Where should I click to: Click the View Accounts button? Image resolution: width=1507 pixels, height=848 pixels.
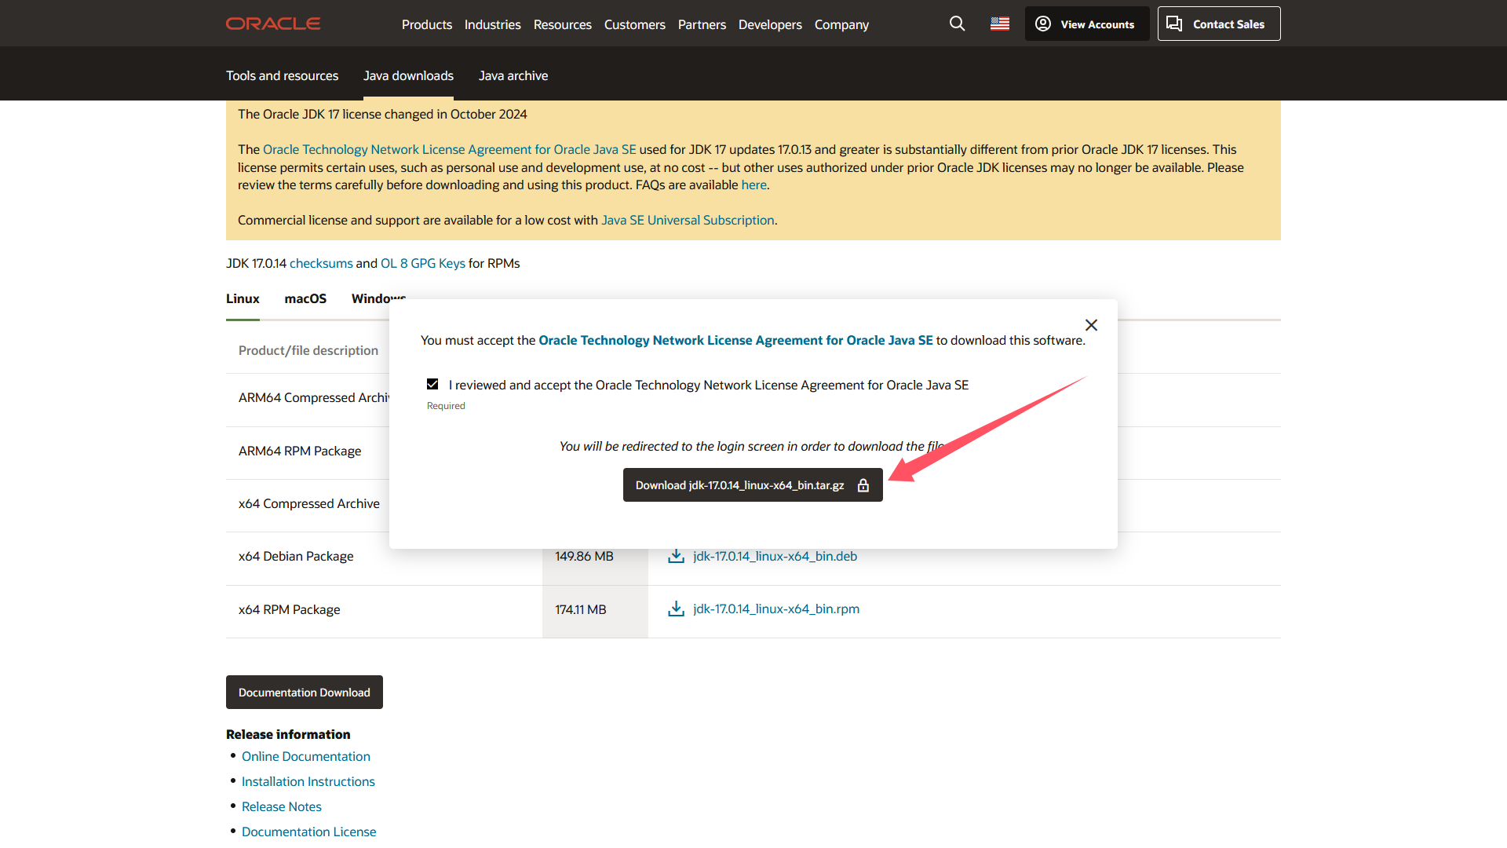[x=1087, y=24]
